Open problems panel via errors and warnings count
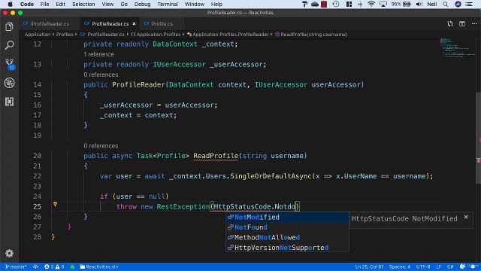Image resolution: width=481 pixels, height=271 pixels. [x=54, y=266]
